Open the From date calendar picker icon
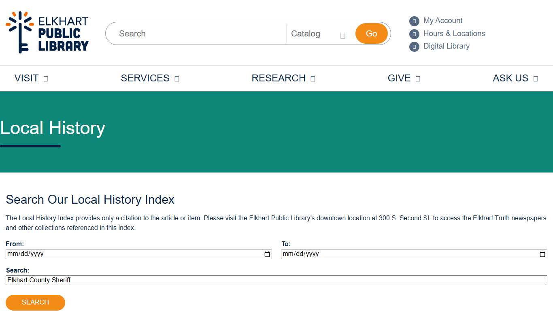Viewport: 553px width, 311px height. pyautogui.click(x=267, y=254)
